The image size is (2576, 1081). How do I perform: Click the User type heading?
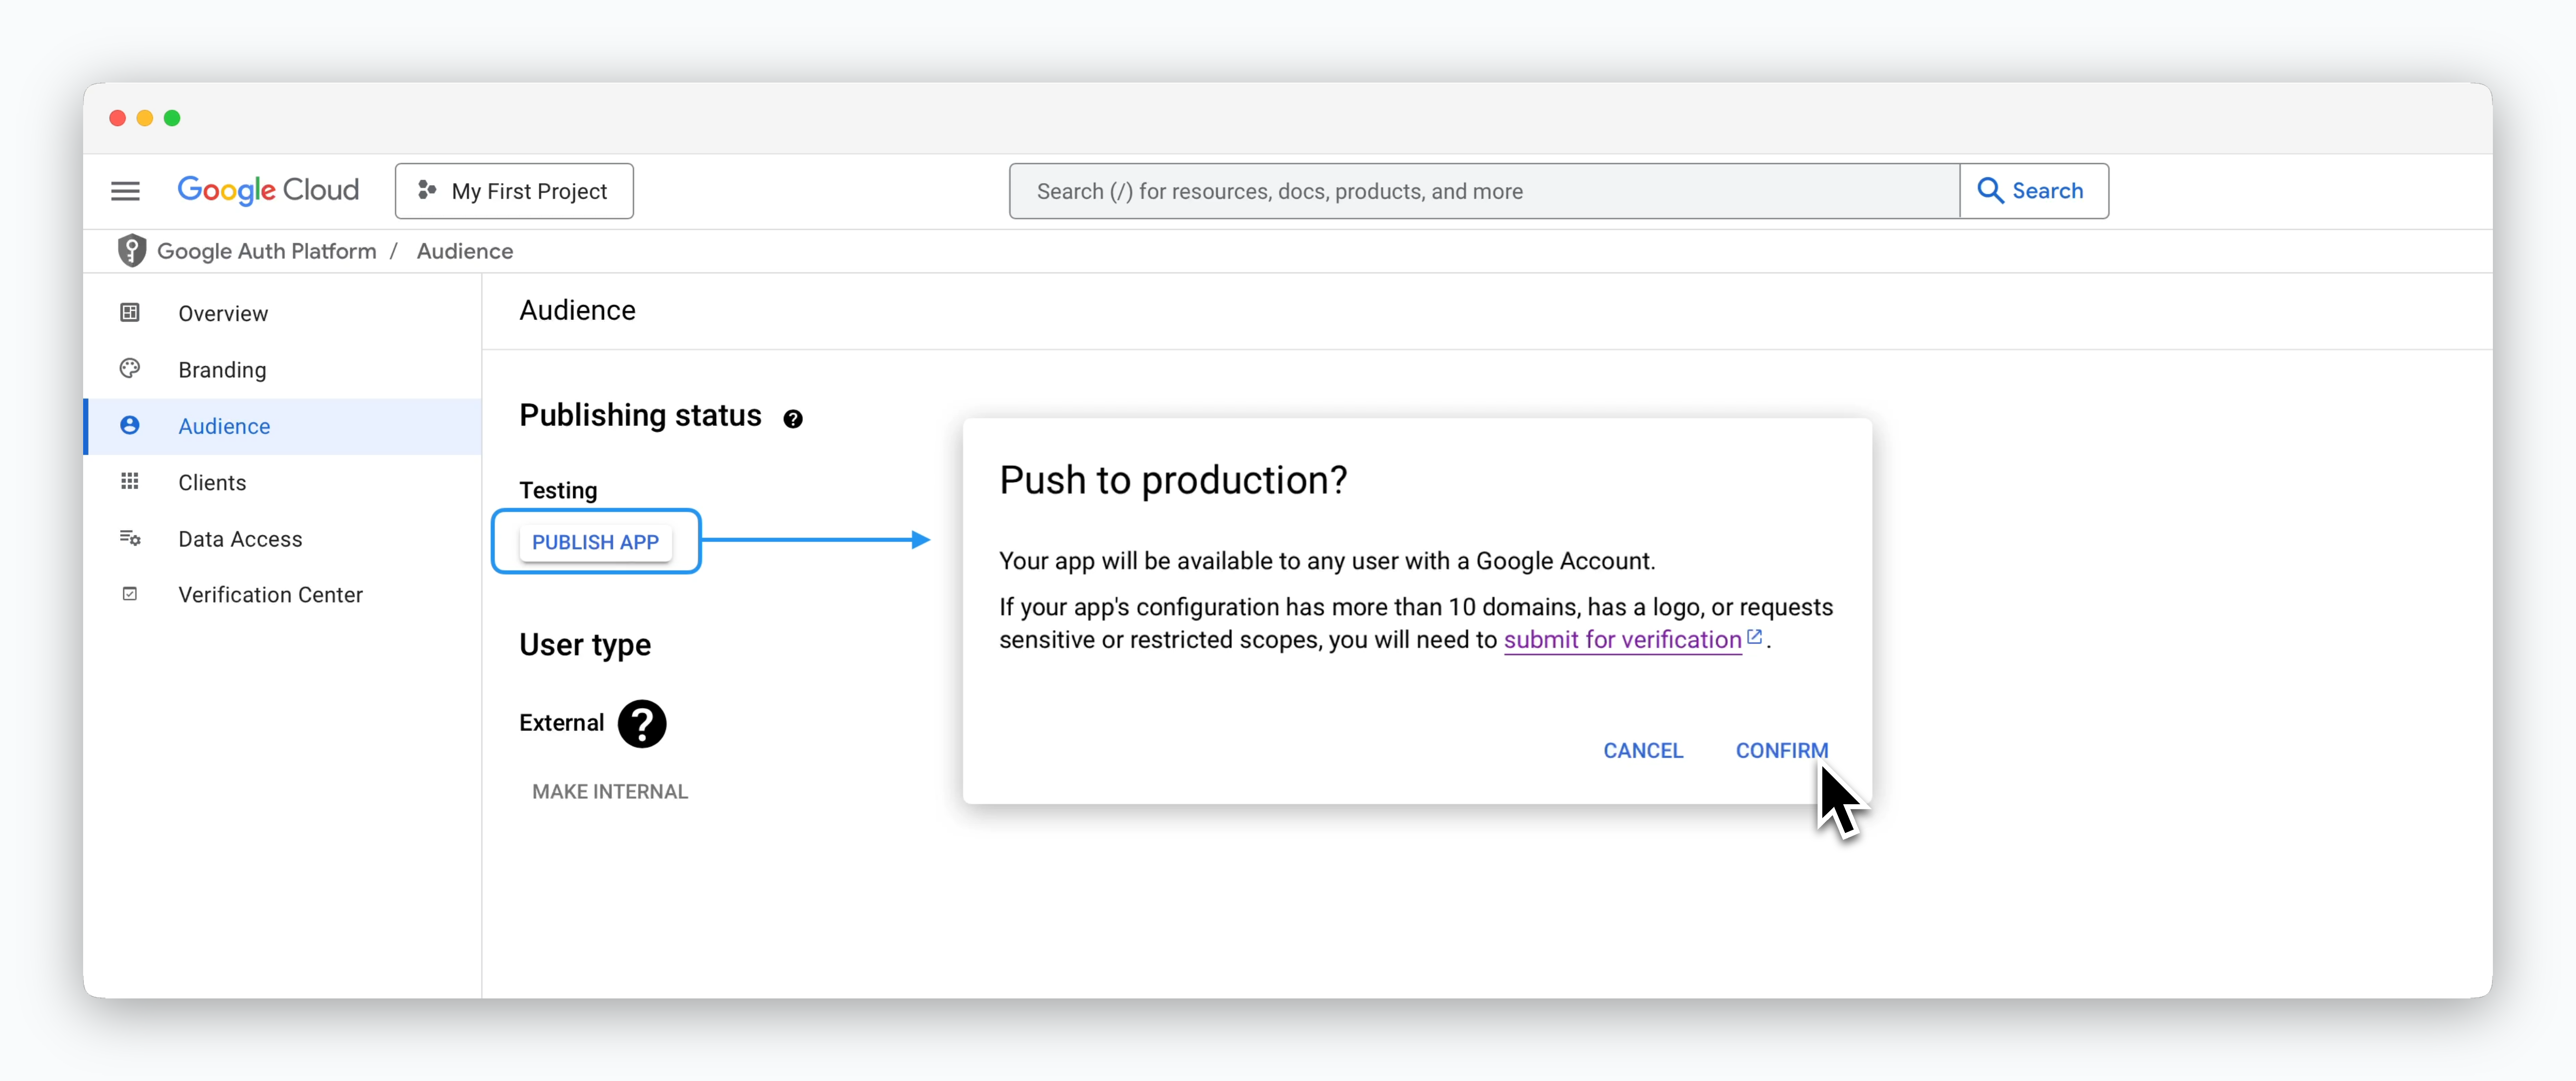coord(585,646)
